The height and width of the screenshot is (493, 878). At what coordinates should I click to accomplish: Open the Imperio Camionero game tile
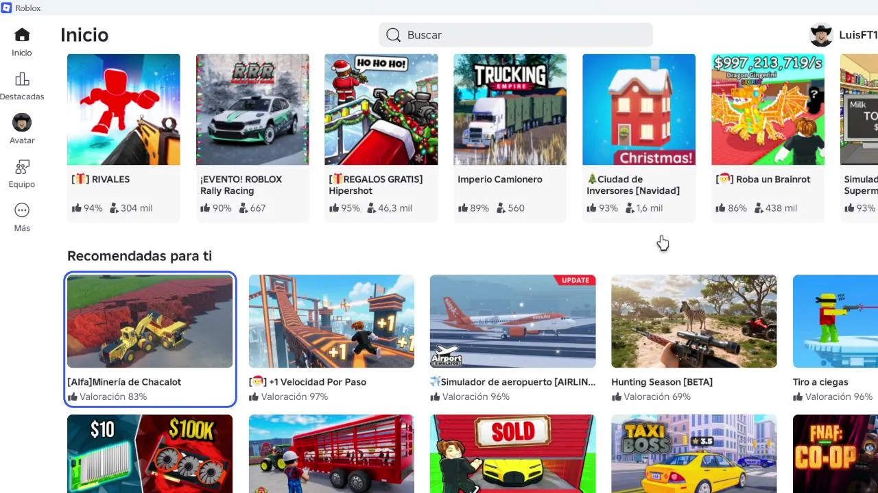coord(510,137)
